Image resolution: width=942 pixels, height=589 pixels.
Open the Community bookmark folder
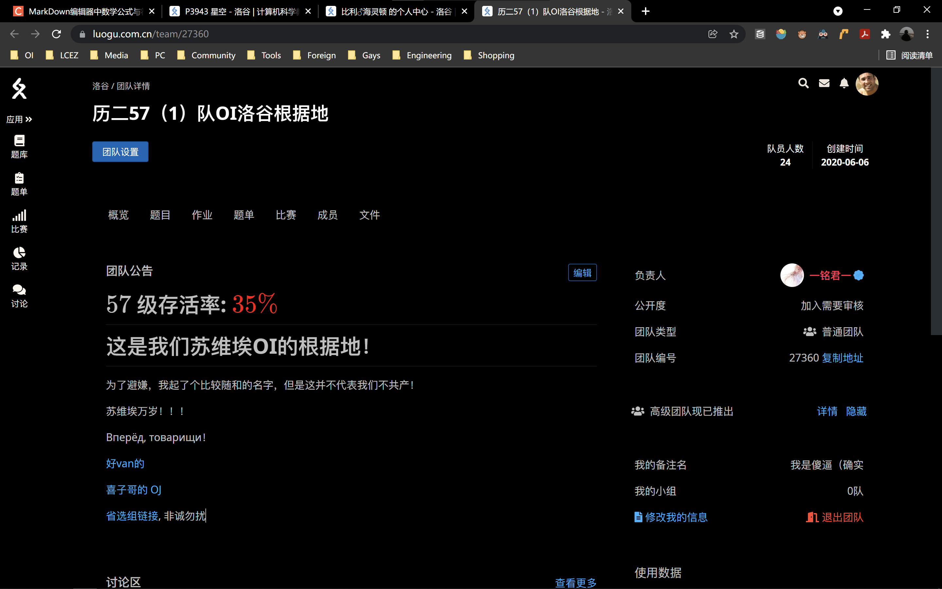[206, 55]
